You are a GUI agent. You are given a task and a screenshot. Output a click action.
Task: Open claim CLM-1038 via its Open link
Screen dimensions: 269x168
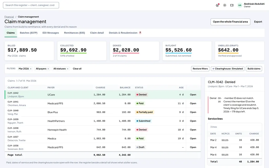coord(193,130)
